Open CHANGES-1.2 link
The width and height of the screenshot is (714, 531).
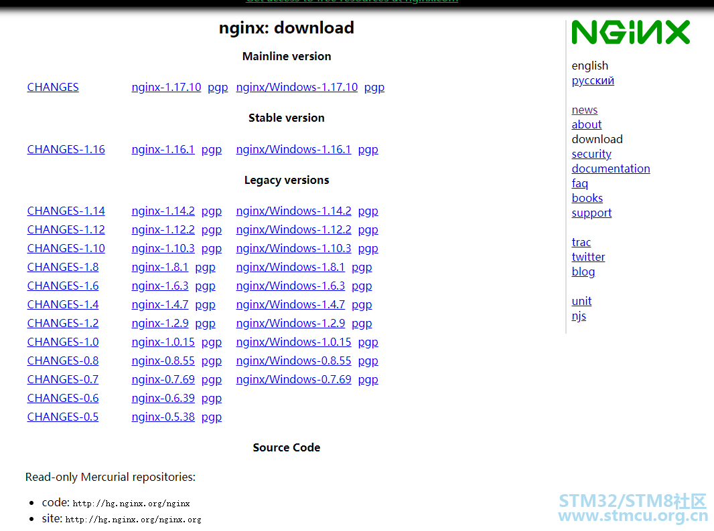[63, 323]
